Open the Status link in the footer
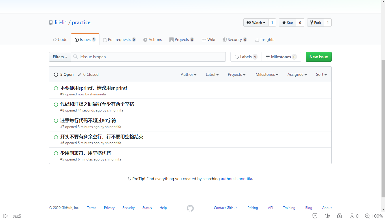The height and width of the screenshot is (219, 385). tap(147, 208)
